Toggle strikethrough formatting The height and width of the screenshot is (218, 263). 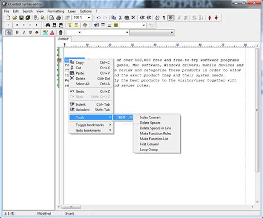tap(37, 33)
